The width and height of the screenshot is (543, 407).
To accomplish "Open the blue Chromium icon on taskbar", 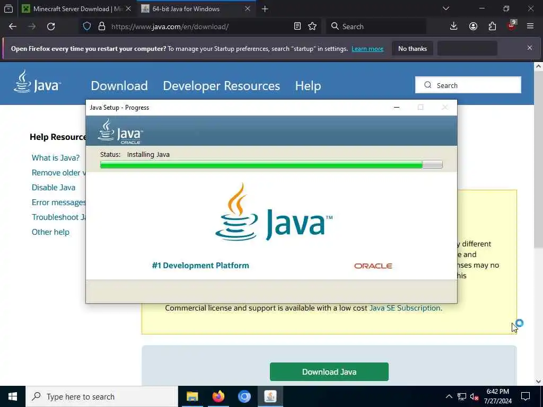I will point(244,396).
